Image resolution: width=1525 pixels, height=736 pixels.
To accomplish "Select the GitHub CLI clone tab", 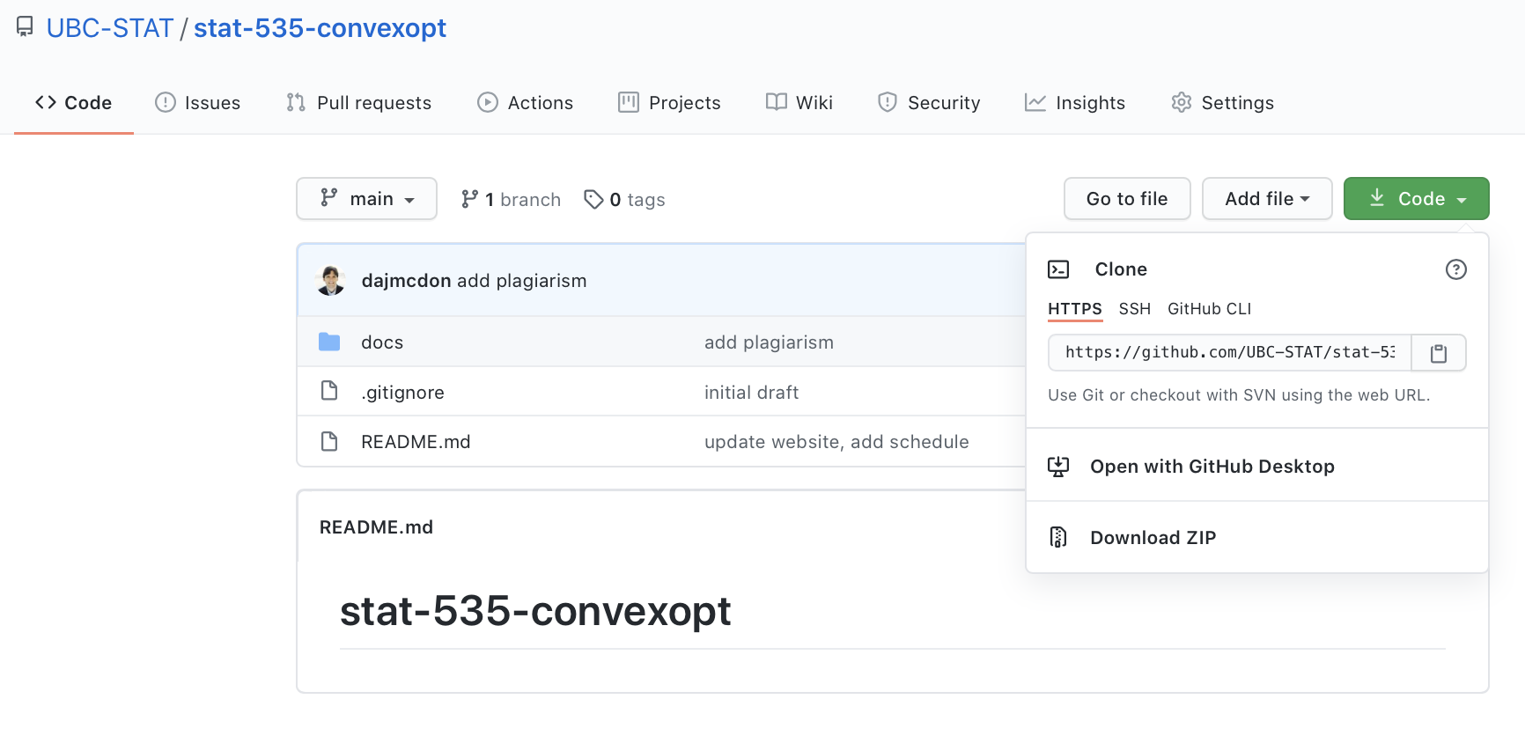I will tap(1209, 309).
